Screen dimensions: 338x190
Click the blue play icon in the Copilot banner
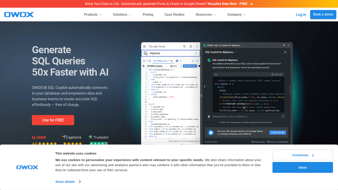pyautogui.click(x=211, y=132)
